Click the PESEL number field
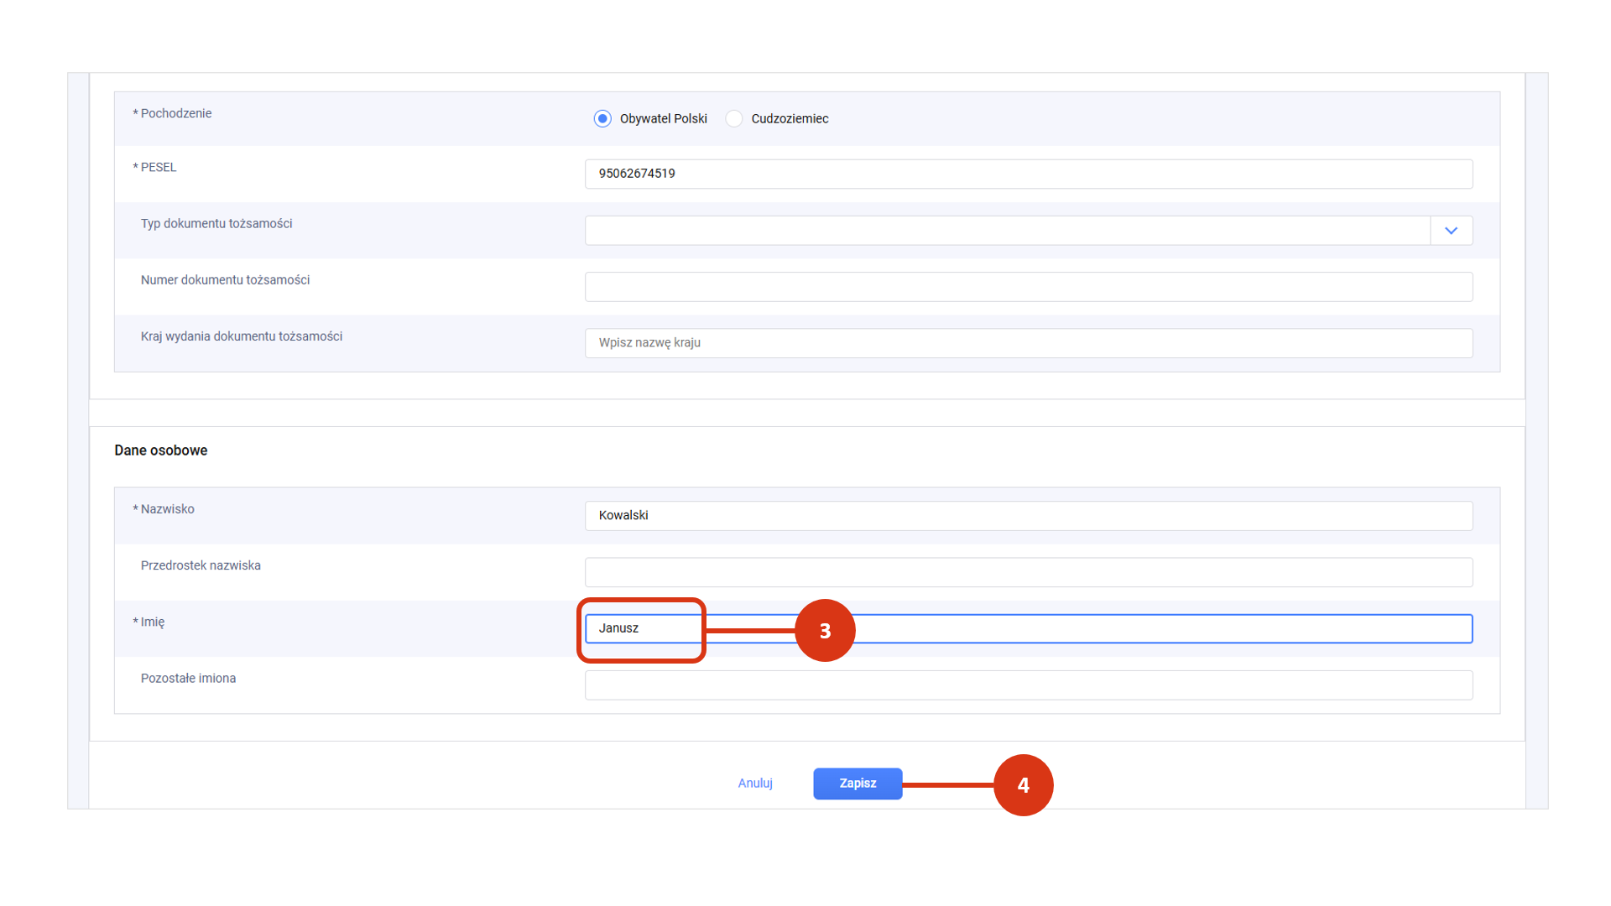The image size is (1611, 906). point(1028,174)
